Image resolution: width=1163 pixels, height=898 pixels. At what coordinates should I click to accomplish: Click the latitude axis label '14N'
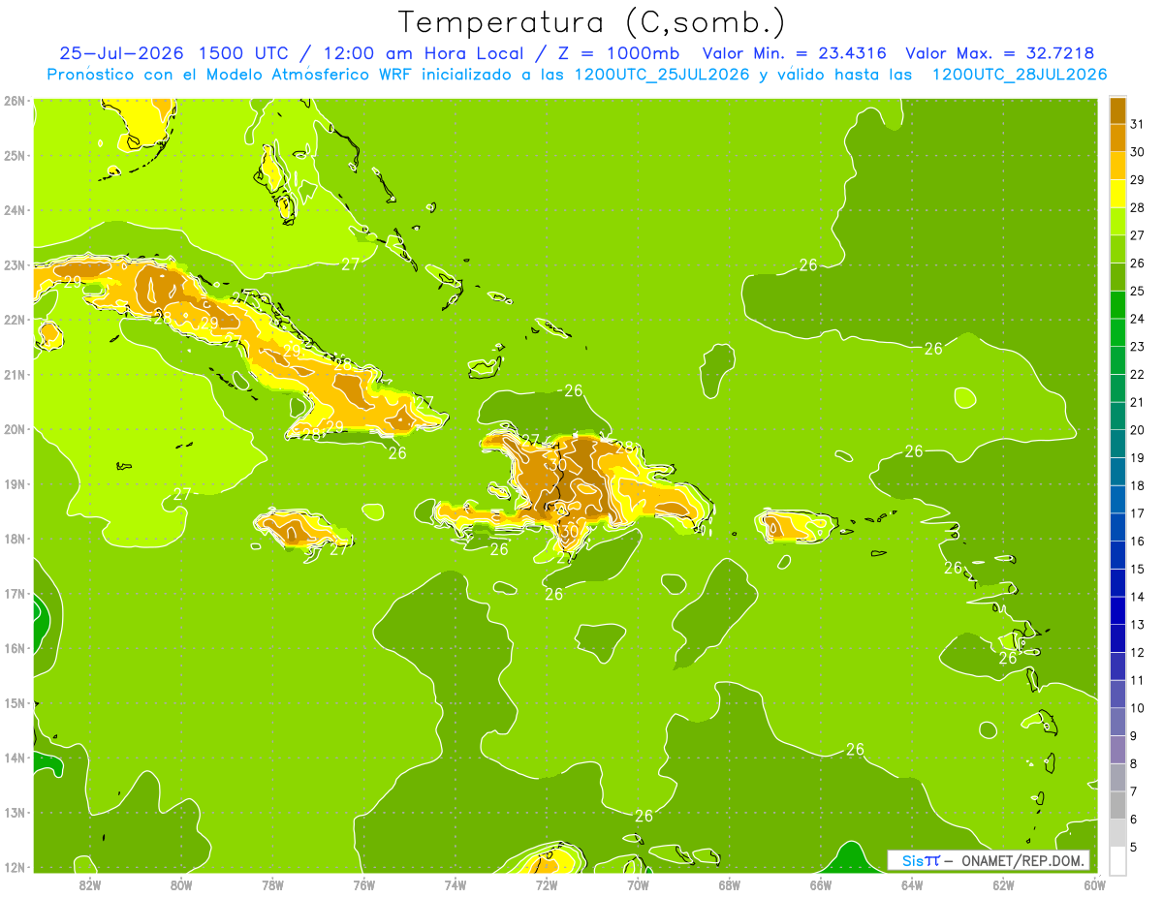pyautogui.click(x=14, y=758)
